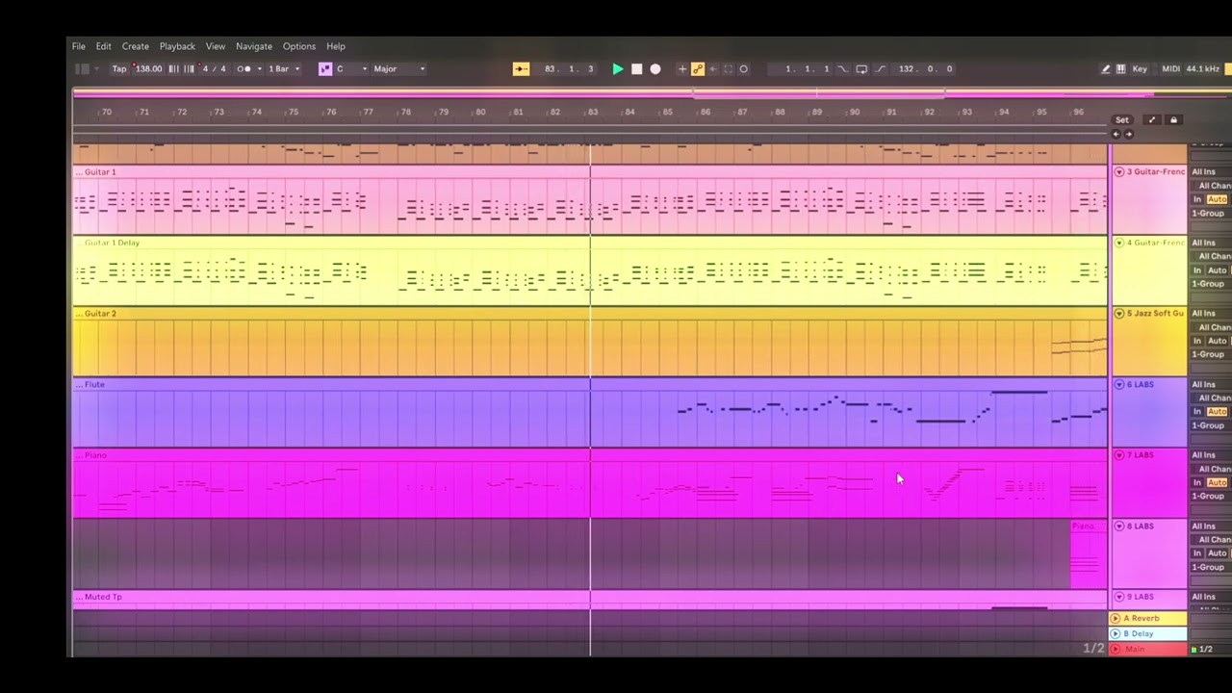Click the Tap tempo button
The height and width of the screenshot is (693, 1232).
[119, 69]
